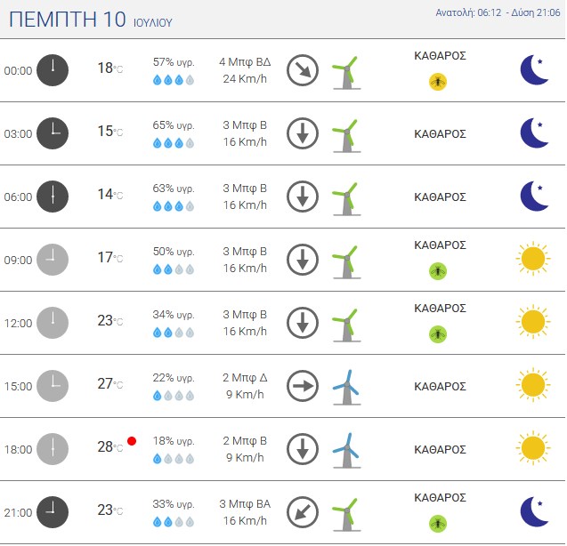
Task: Click the east-pointing wind arrow at 15:00
Action: tap(303, 386)
